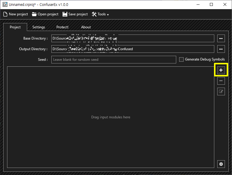Viewport: 232px width, 175px height.
Task: Click into the Seed input field
Action: [114, 60]
